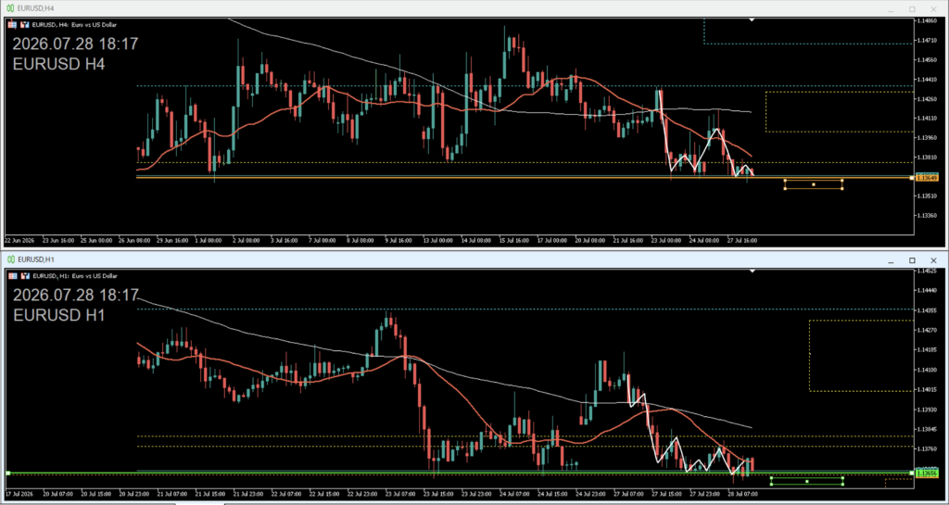The height and width of the screenshot is (505, 949).
Task: Click the "EURUSD, H4: Euro vs US Dollar" chart caption
Action: (x=74, y=25)
